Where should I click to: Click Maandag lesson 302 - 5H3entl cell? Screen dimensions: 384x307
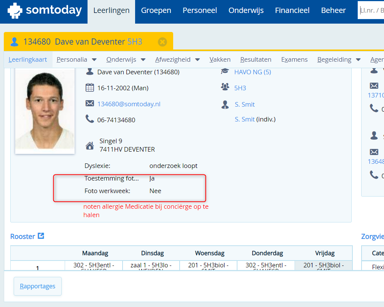coord(94,265)
